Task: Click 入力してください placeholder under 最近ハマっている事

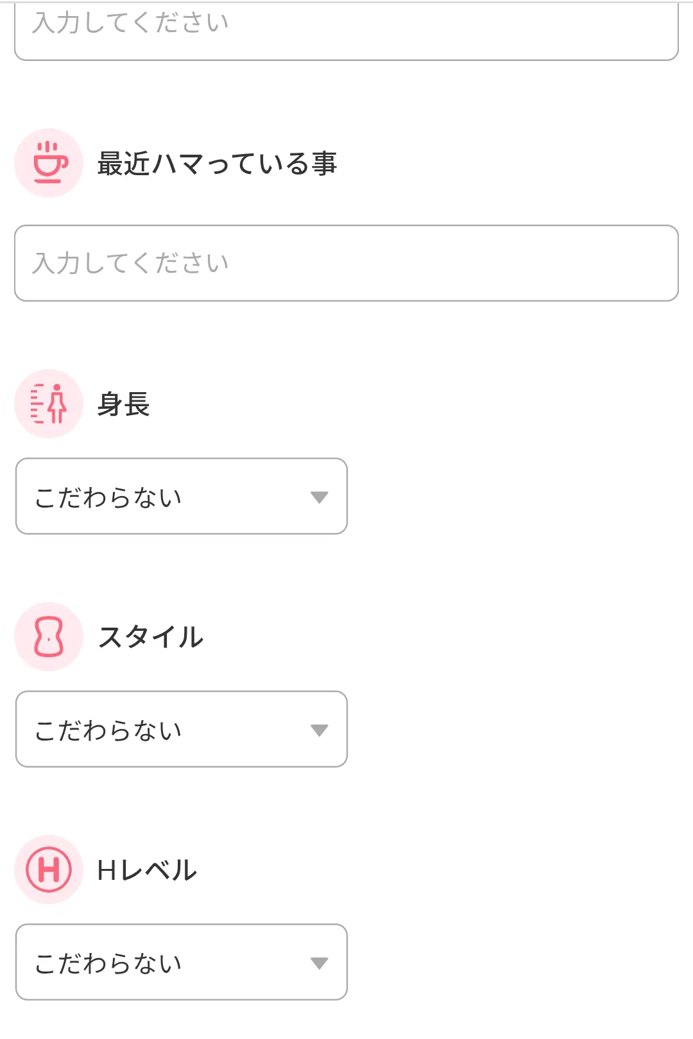Action: (x=130, y=263)
